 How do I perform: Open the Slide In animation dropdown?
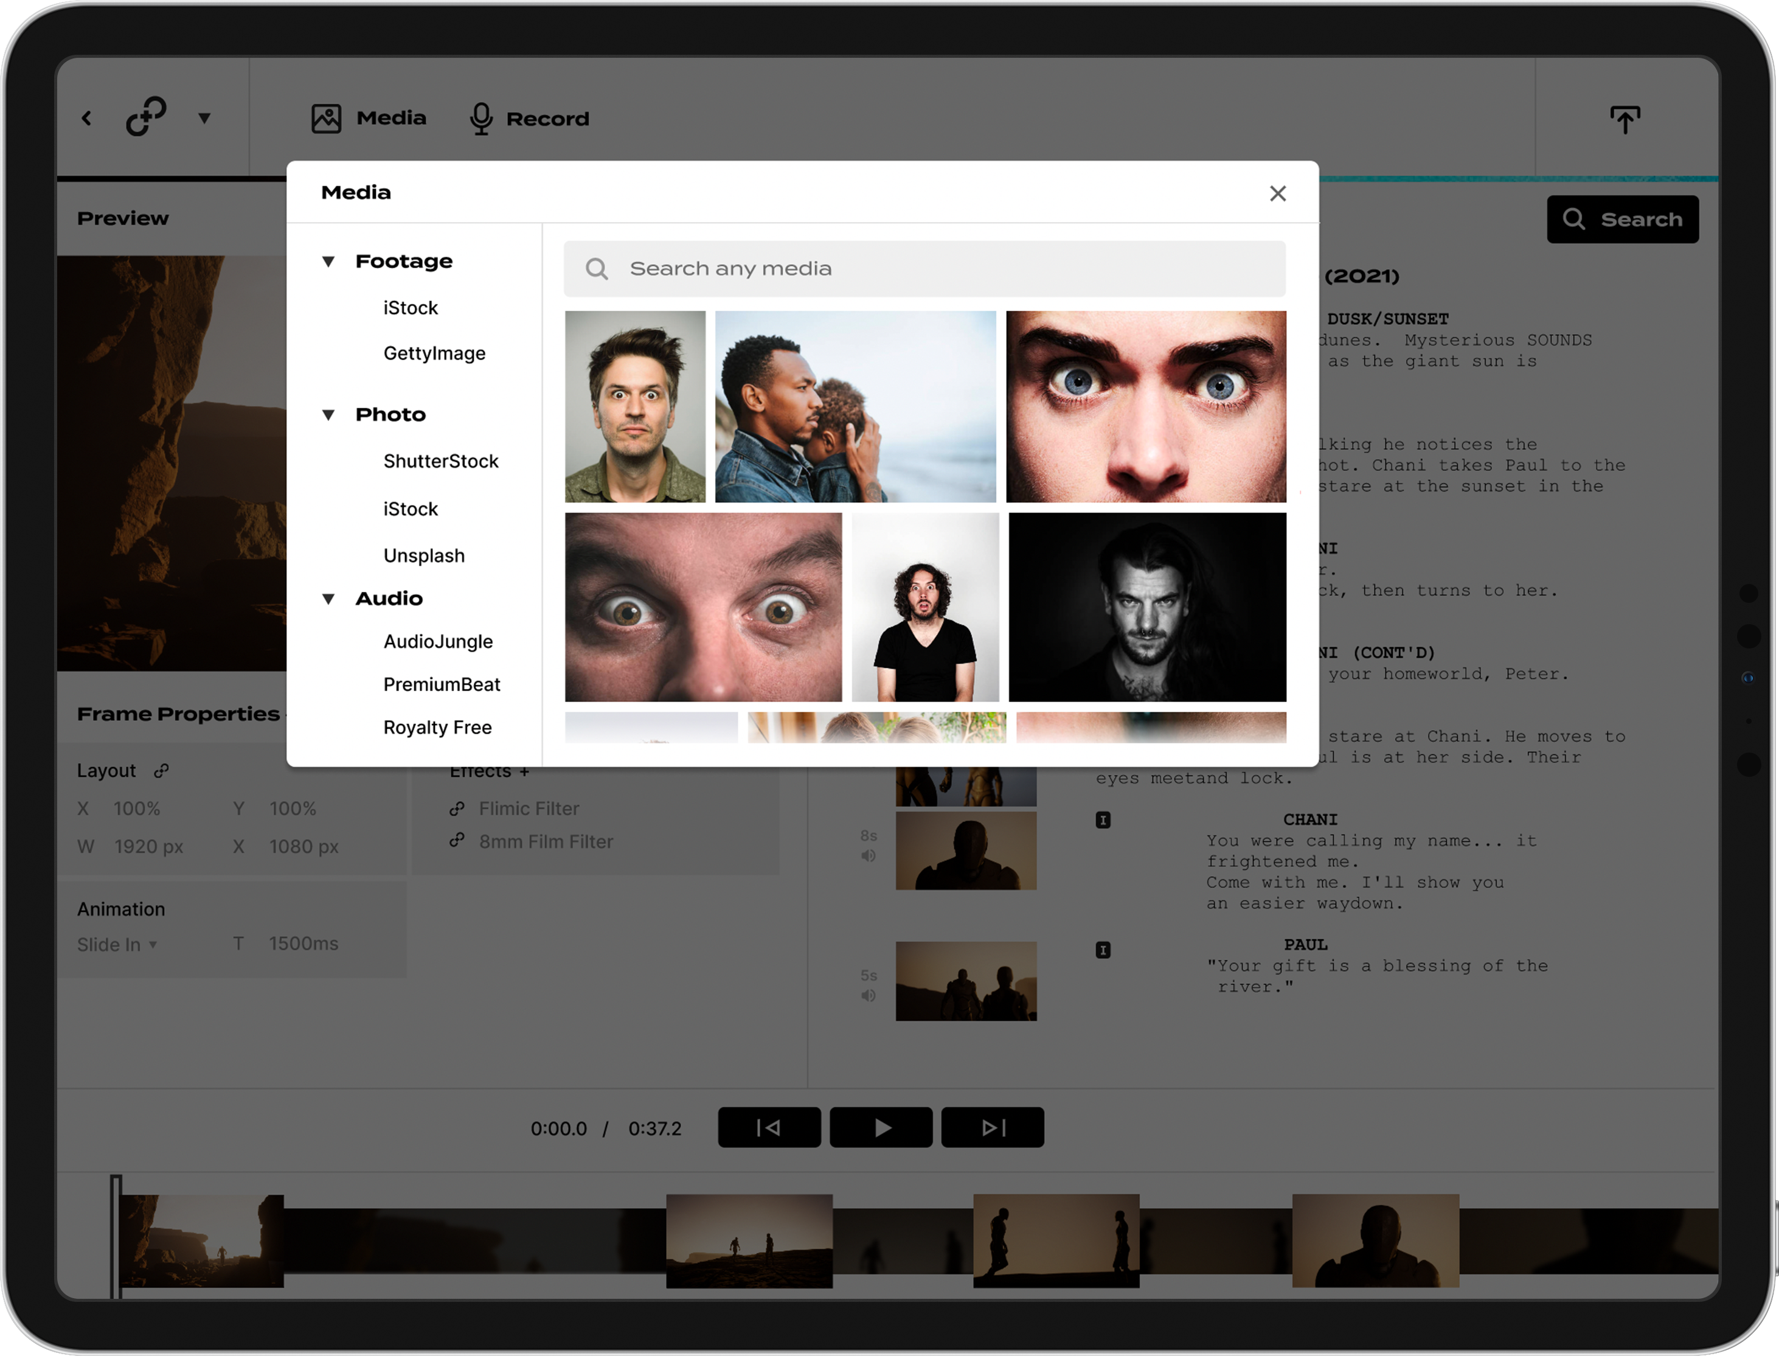(x=117, y=944)
